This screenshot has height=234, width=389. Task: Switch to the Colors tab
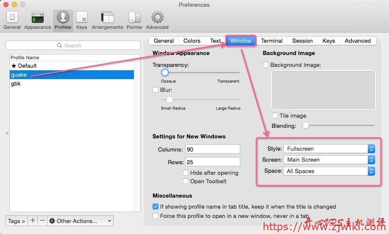pos(192,41)
